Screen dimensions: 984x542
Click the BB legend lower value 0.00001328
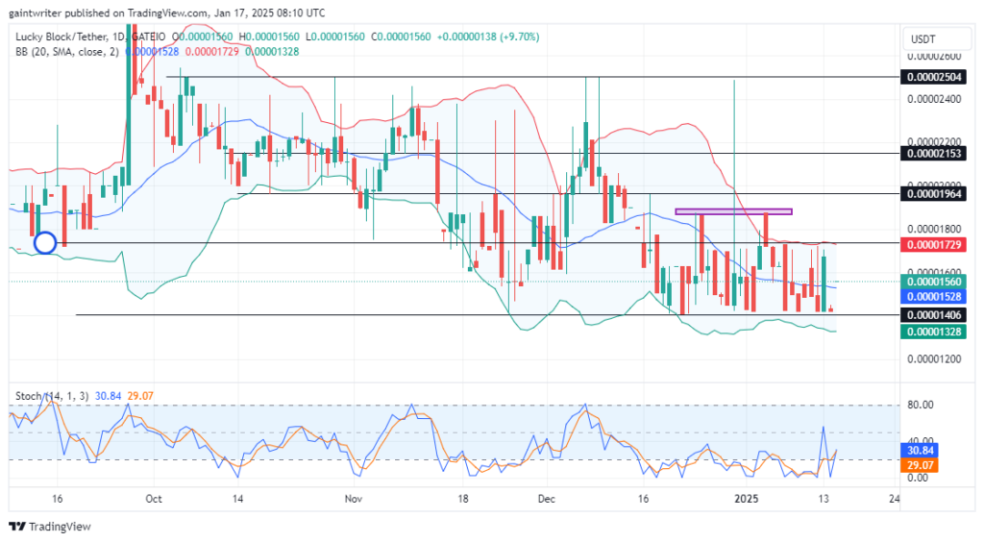pos(272,52)
